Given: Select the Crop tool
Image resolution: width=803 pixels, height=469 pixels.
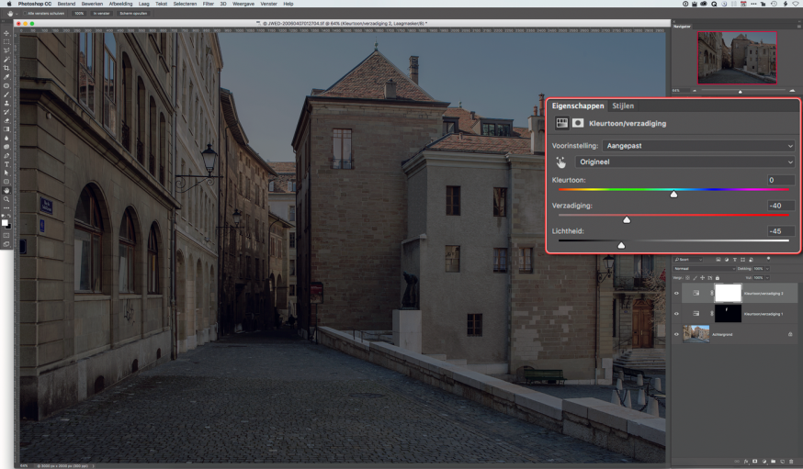Looking at the screenshot, I should 6,68.
